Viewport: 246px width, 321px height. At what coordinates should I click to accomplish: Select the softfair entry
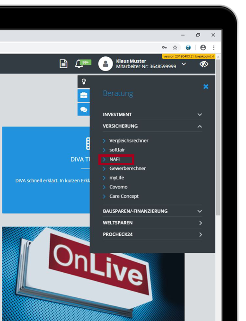(117, 150)
